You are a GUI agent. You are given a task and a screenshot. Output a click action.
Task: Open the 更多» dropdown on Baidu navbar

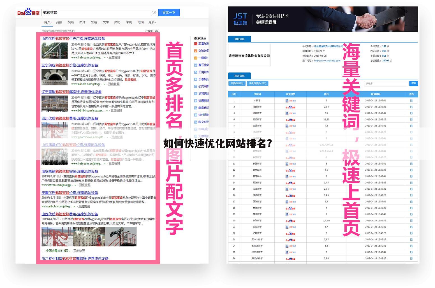click(152, 22)
